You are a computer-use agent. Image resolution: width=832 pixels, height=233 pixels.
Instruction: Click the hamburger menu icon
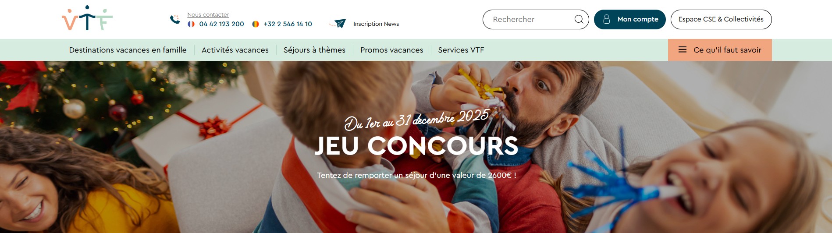(x=683, y=49)
